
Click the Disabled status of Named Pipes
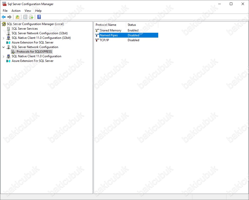(x=133, y=35)
